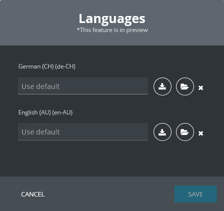
Task: Cancel the Languages dialog
Action: (x=33, y=194)
